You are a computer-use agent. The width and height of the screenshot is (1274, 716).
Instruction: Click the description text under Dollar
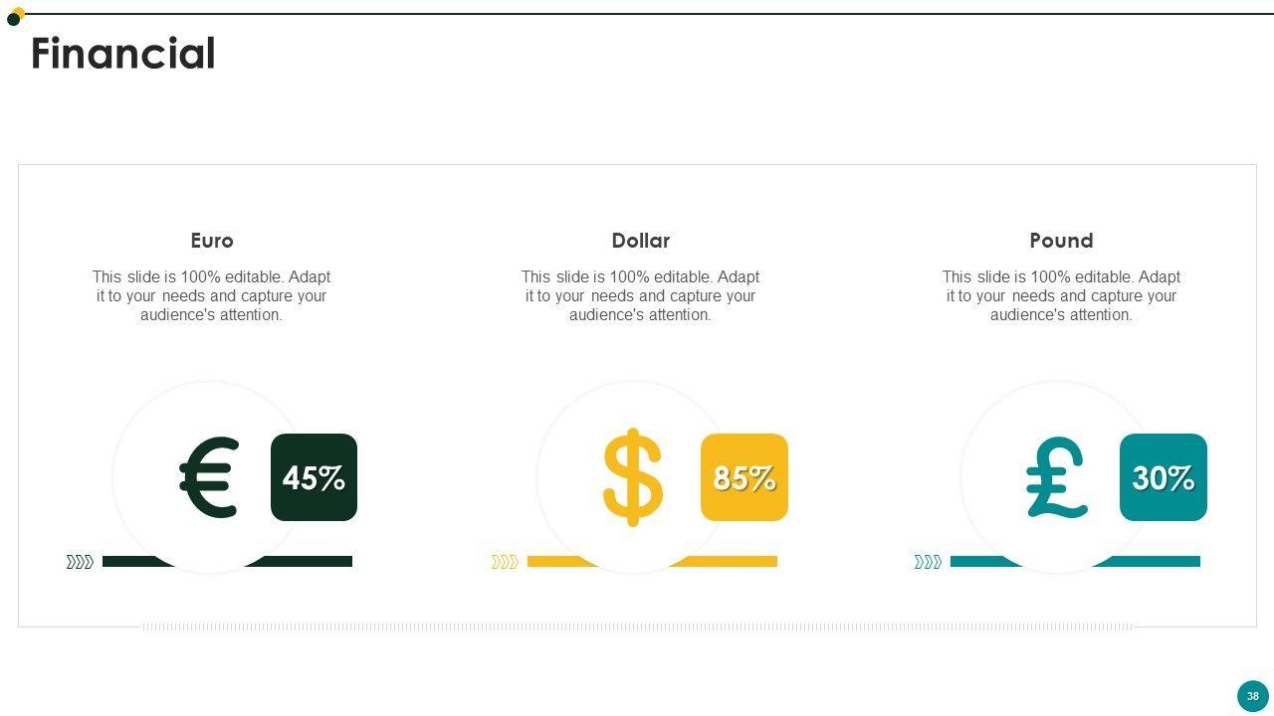tap(640, 295)
